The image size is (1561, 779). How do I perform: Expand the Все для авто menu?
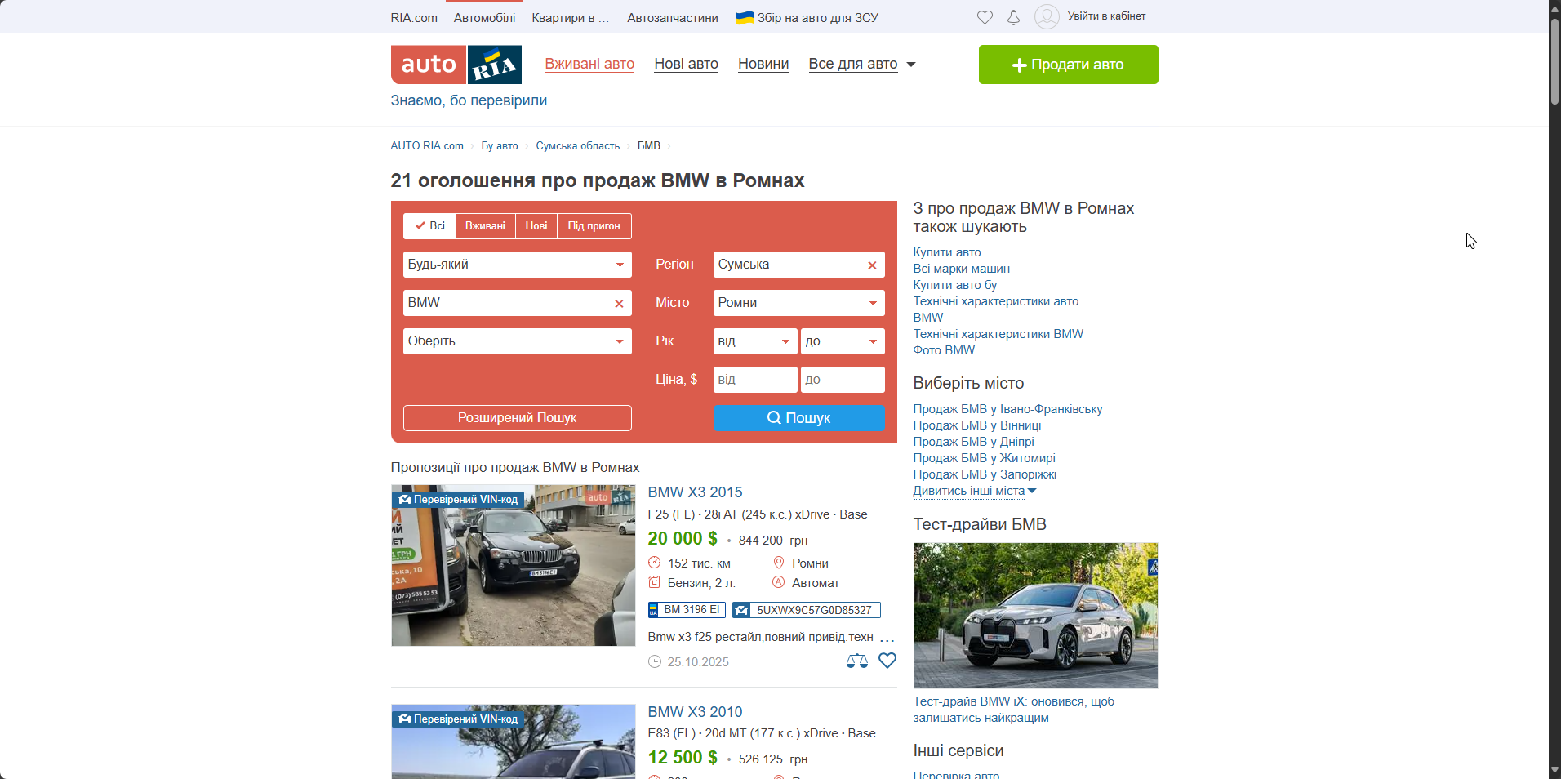coord(862,64)
